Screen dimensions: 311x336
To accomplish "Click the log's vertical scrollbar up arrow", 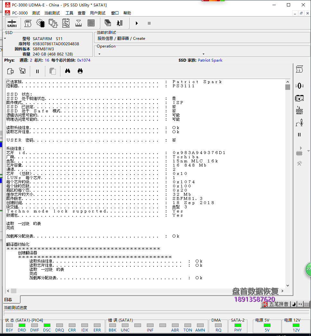I will [x=288, y=82].
